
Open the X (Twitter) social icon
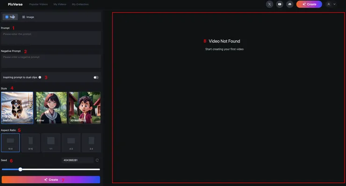tap(269, 4)
